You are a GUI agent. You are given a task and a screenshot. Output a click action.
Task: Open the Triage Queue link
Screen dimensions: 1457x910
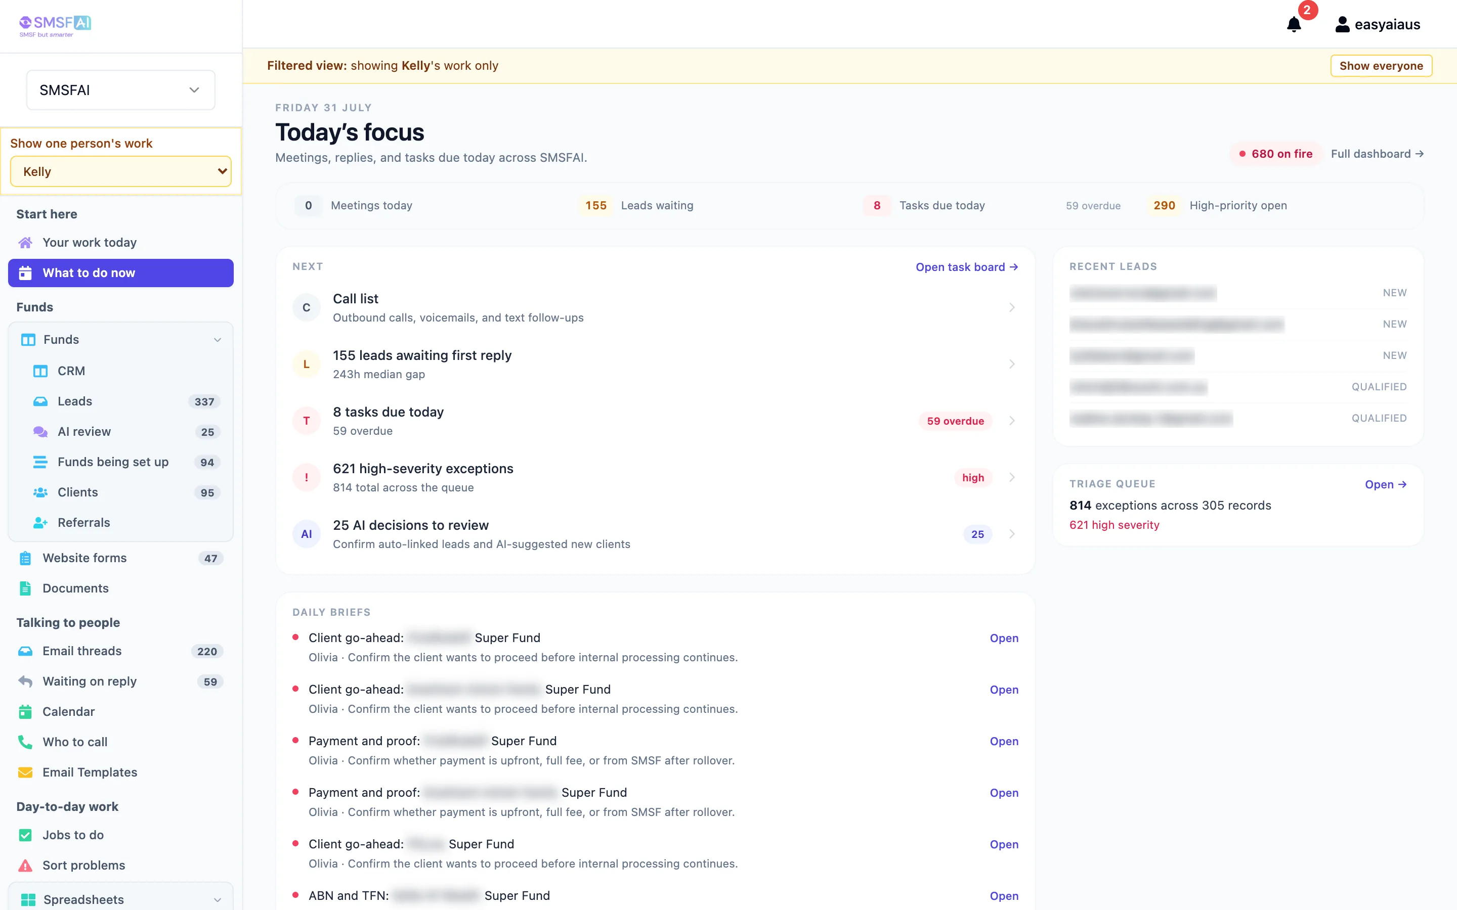click(1385, 484)
